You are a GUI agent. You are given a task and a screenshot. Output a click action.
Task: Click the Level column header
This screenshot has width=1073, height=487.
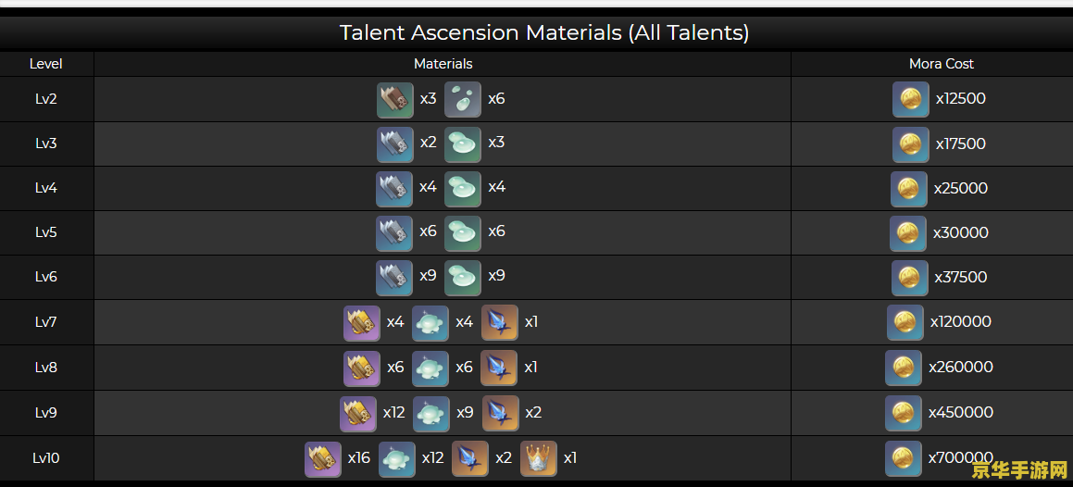(x=46, y=64)
